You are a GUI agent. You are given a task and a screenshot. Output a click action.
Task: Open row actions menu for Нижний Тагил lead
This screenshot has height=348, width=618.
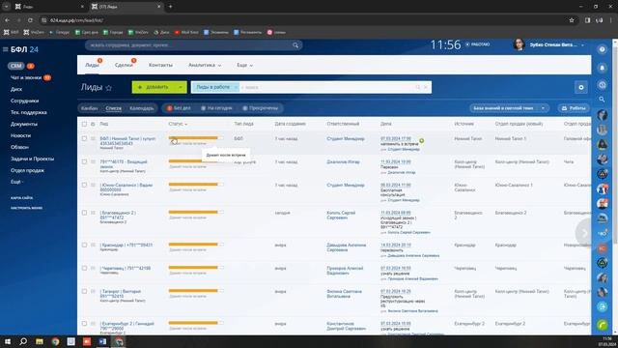pyautogui.click(x=93, y=138)
